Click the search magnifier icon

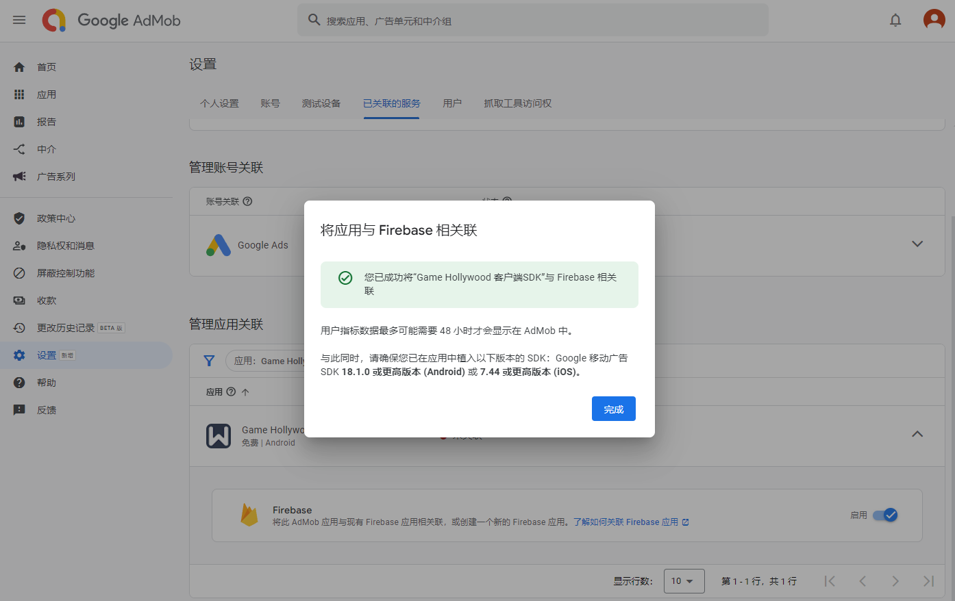pyautogui.click(x=314, y=20)
